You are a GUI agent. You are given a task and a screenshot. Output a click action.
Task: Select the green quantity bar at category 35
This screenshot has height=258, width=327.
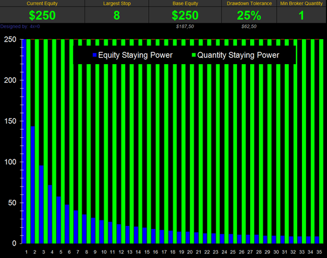tap(321, 141)
